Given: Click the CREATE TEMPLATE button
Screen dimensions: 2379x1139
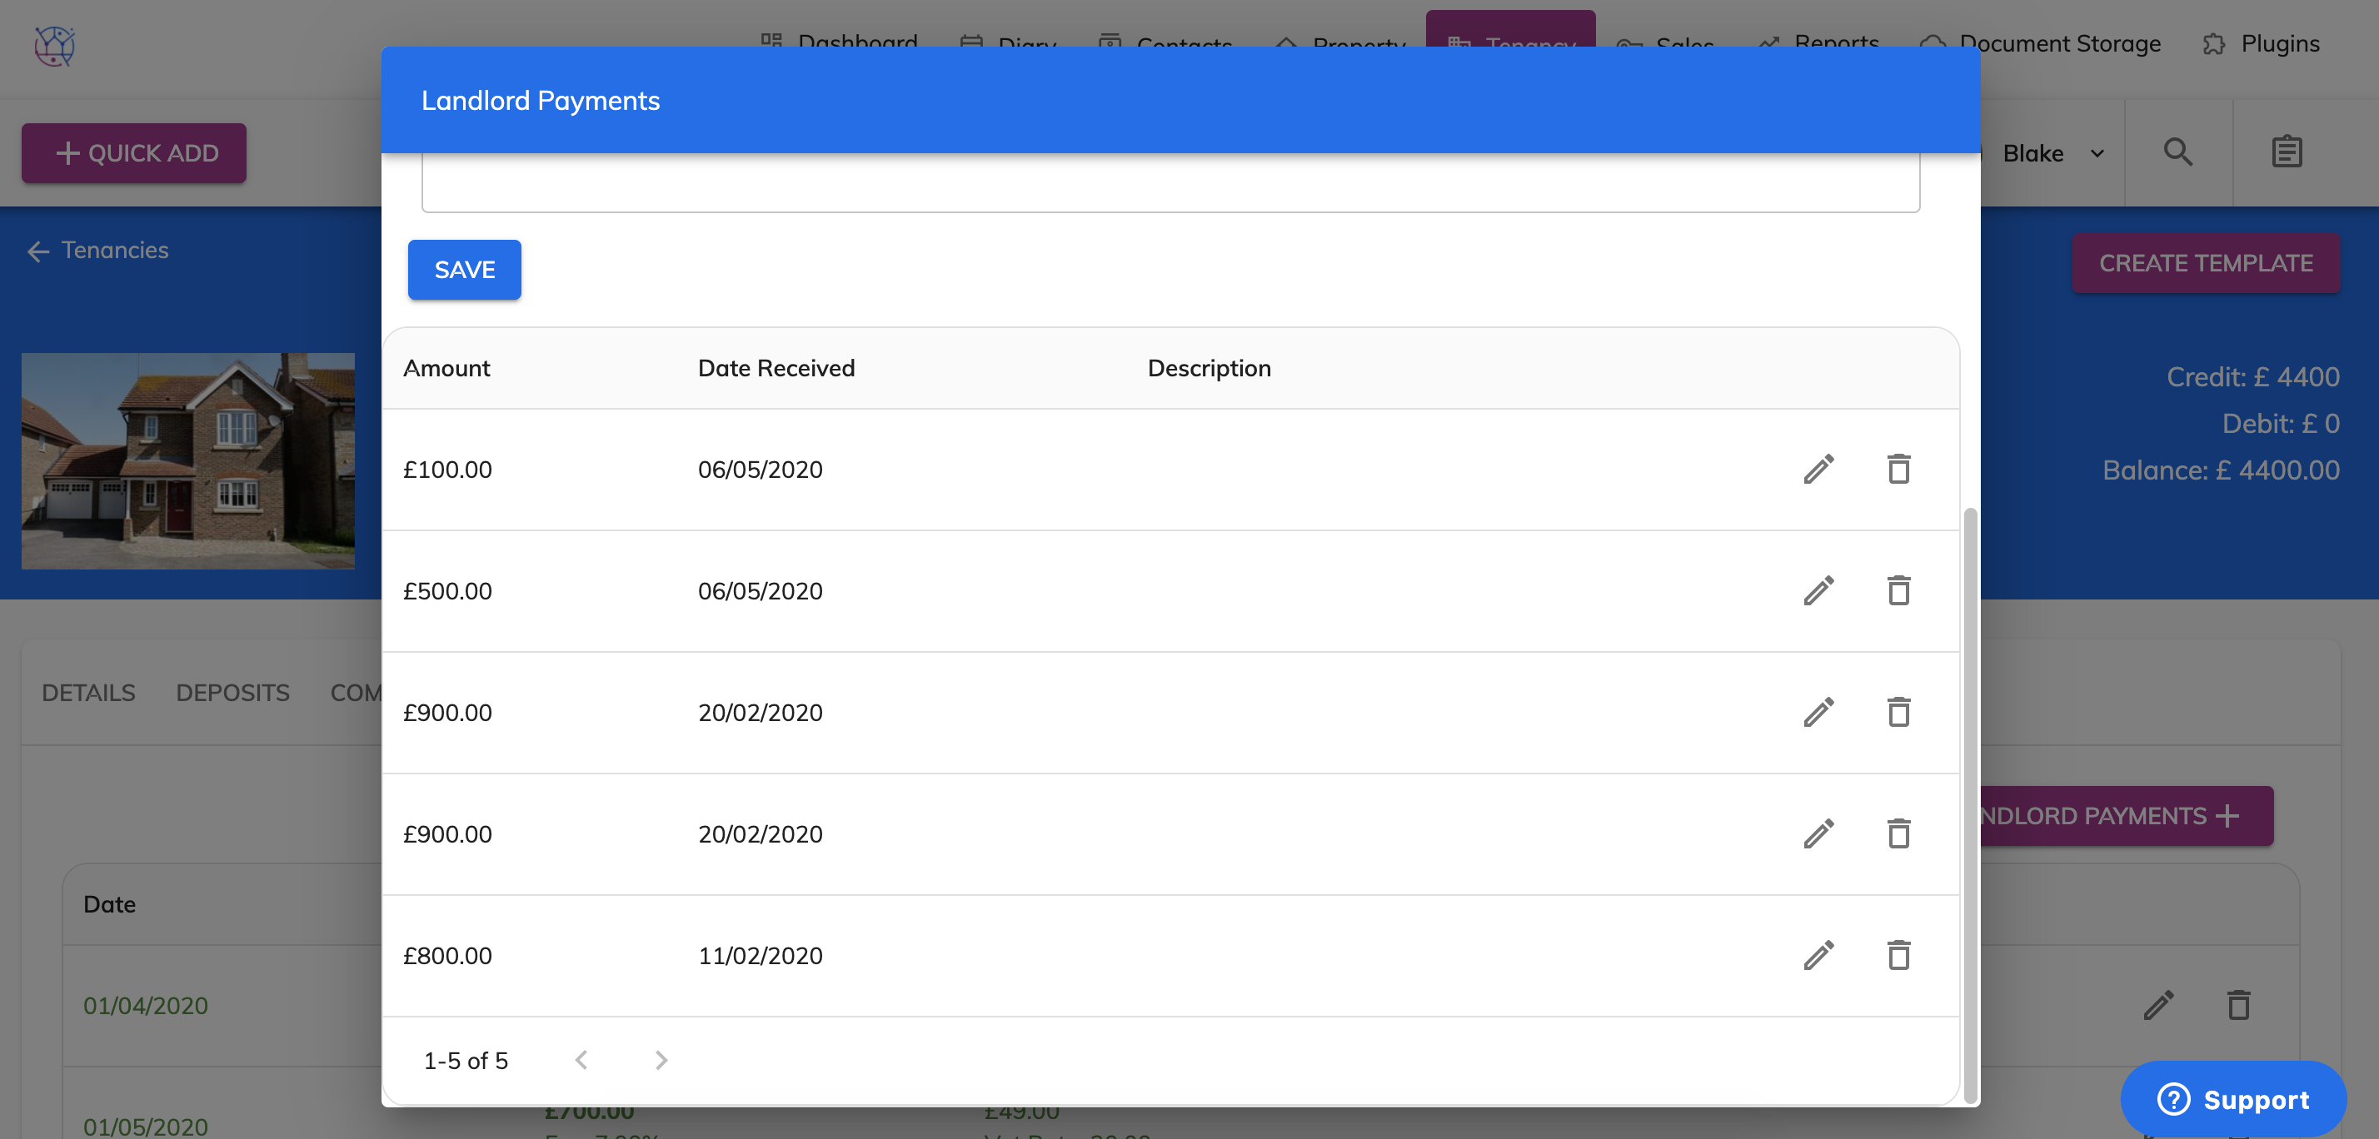Looking at the screenshot, I should click(2207, 263).
